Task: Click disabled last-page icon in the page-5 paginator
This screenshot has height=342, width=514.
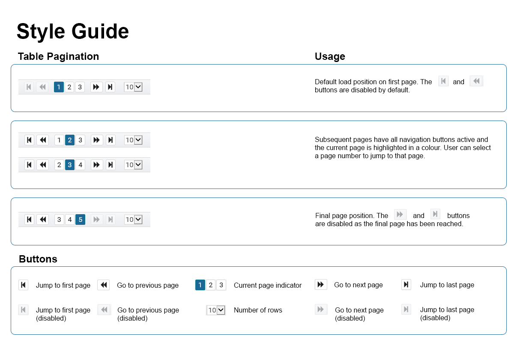Action: click(x=111, y=220)
